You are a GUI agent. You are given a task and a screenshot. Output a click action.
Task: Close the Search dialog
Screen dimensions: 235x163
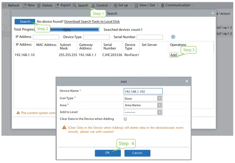[213, 13]
